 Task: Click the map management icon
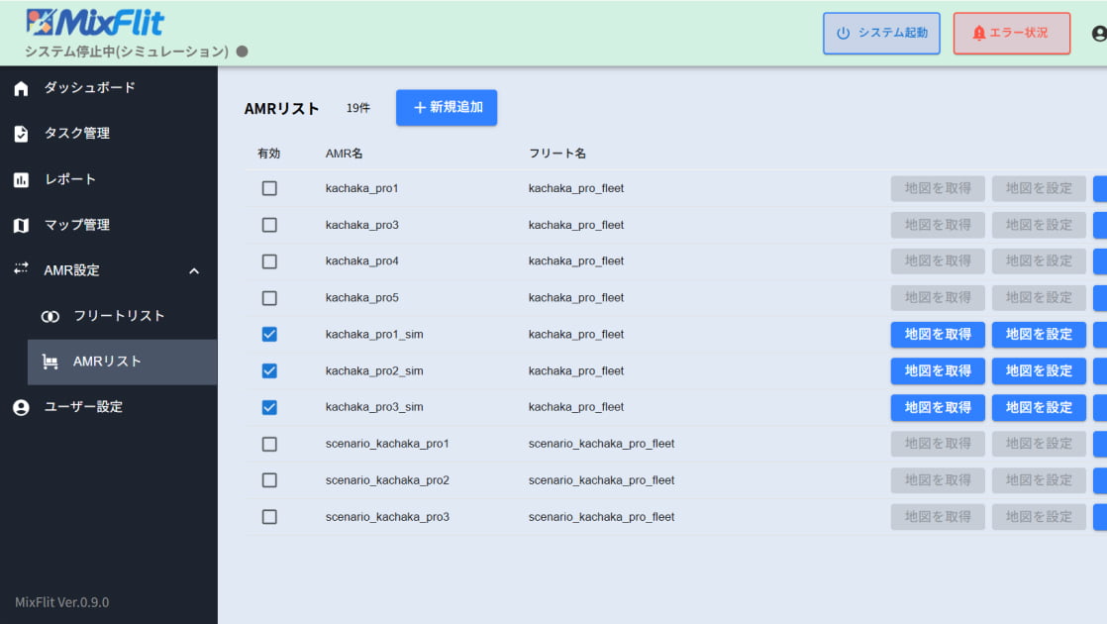click(x=21, y=226)
